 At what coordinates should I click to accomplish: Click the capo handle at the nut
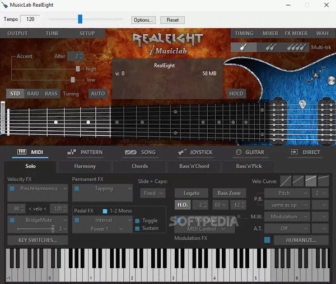click(3, 118)
